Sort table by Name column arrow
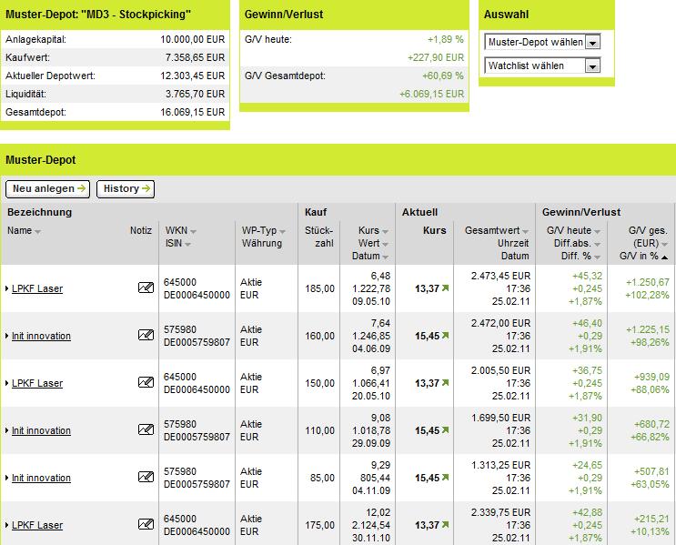Screen dimensions: 676x545 37,232
